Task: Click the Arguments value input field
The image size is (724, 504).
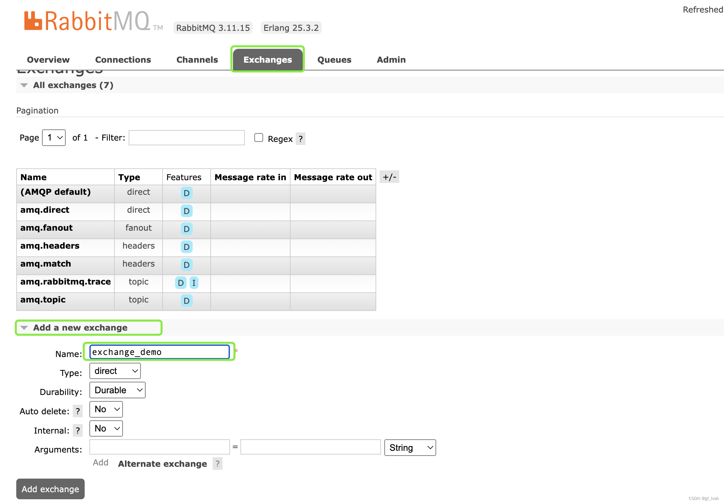Action: (x=311, y=447)
